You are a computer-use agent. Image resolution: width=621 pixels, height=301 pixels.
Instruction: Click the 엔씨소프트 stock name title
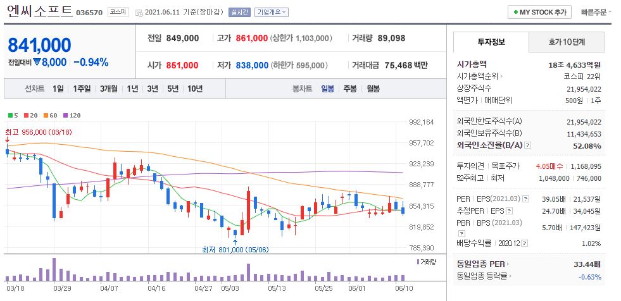pyautogui.click(x=39, y=11)
